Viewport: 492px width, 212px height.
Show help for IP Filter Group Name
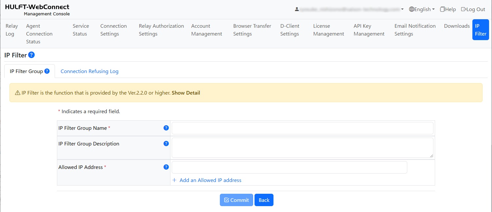coord(166,128)
